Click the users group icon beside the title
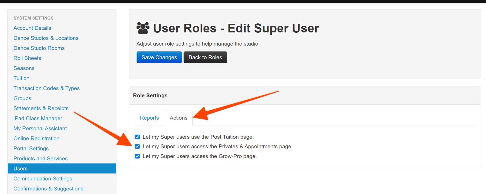 pos(143,28)
